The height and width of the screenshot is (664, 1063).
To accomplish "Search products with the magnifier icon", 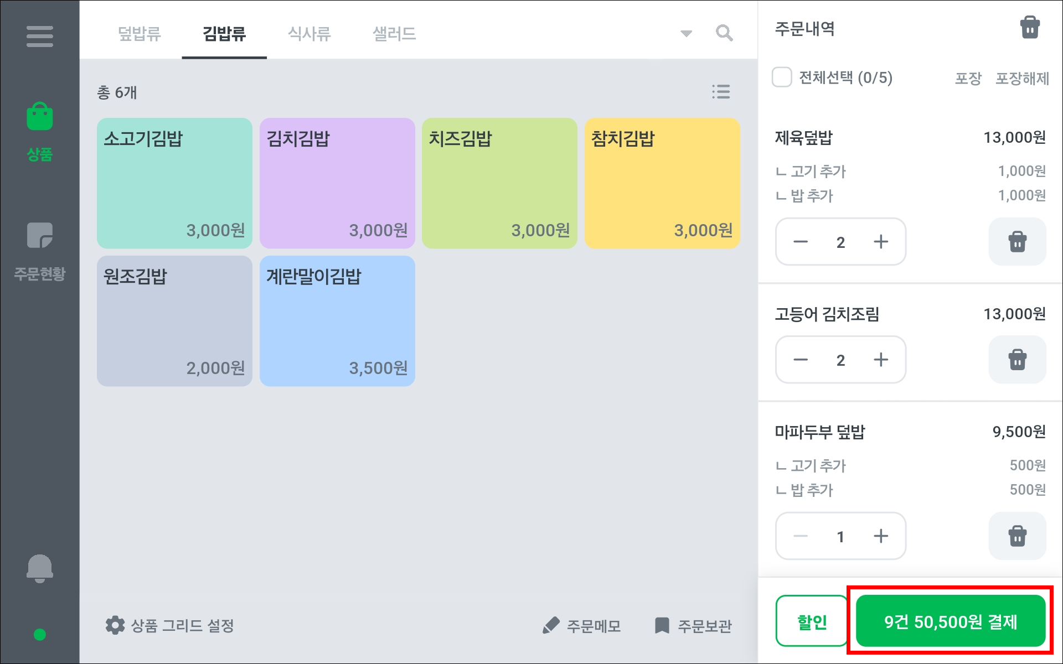I will coord(724,33).
